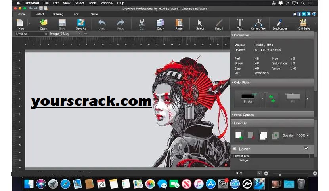Viewport: 329px width, 191px height.
Task: Duplicate the layer with the stacked pages icon
Action: pyautogui.click(x=263, y=136)
